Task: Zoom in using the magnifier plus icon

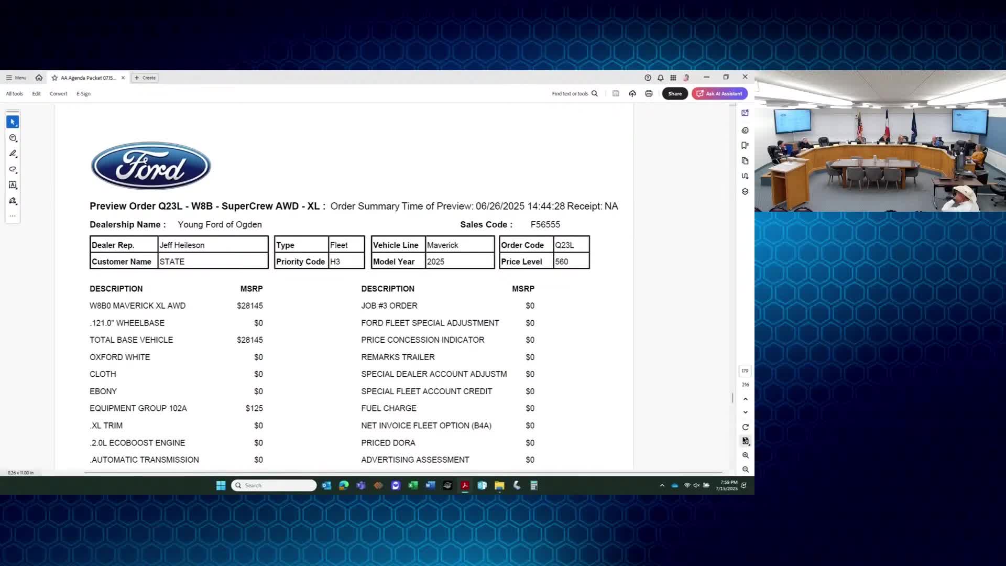Action: pos(745,455)
